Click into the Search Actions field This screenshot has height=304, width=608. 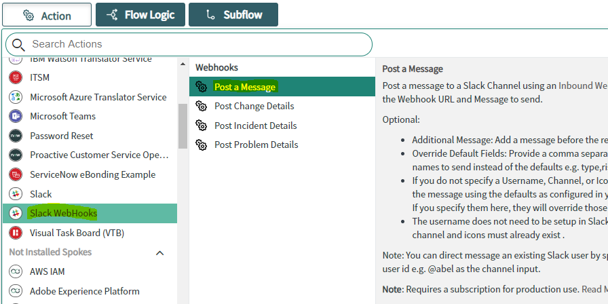tap(189, 44)
